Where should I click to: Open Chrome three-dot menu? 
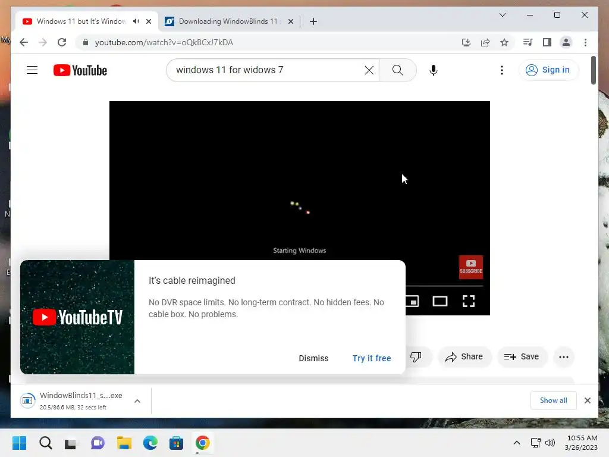point(585,42)
